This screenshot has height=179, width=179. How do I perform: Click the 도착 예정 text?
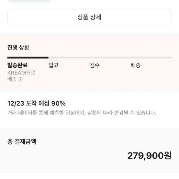pyautogui.click(x=38, y=104)
